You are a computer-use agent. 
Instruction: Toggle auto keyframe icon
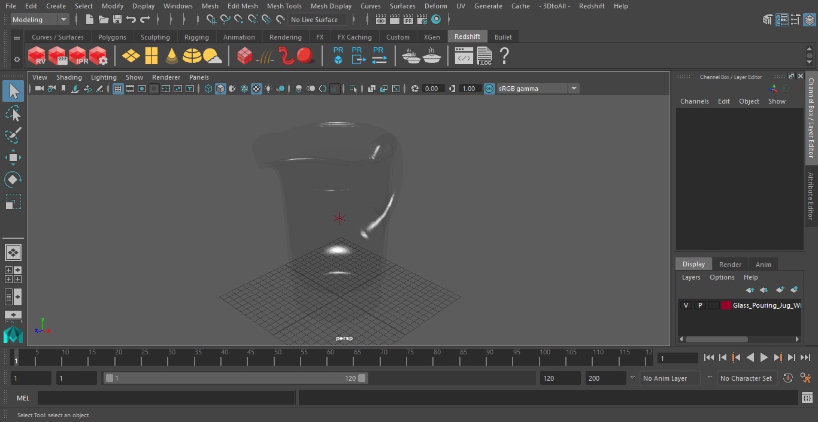tap(788, 378)
